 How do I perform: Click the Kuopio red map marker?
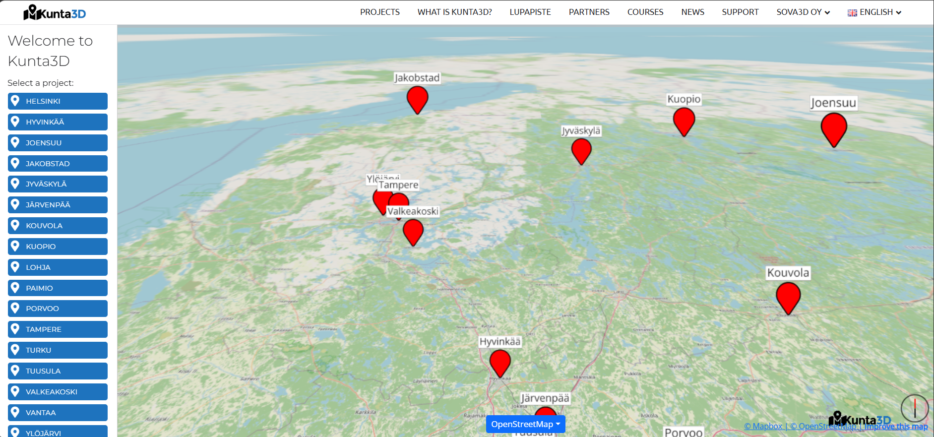click(x=684, y=122)
